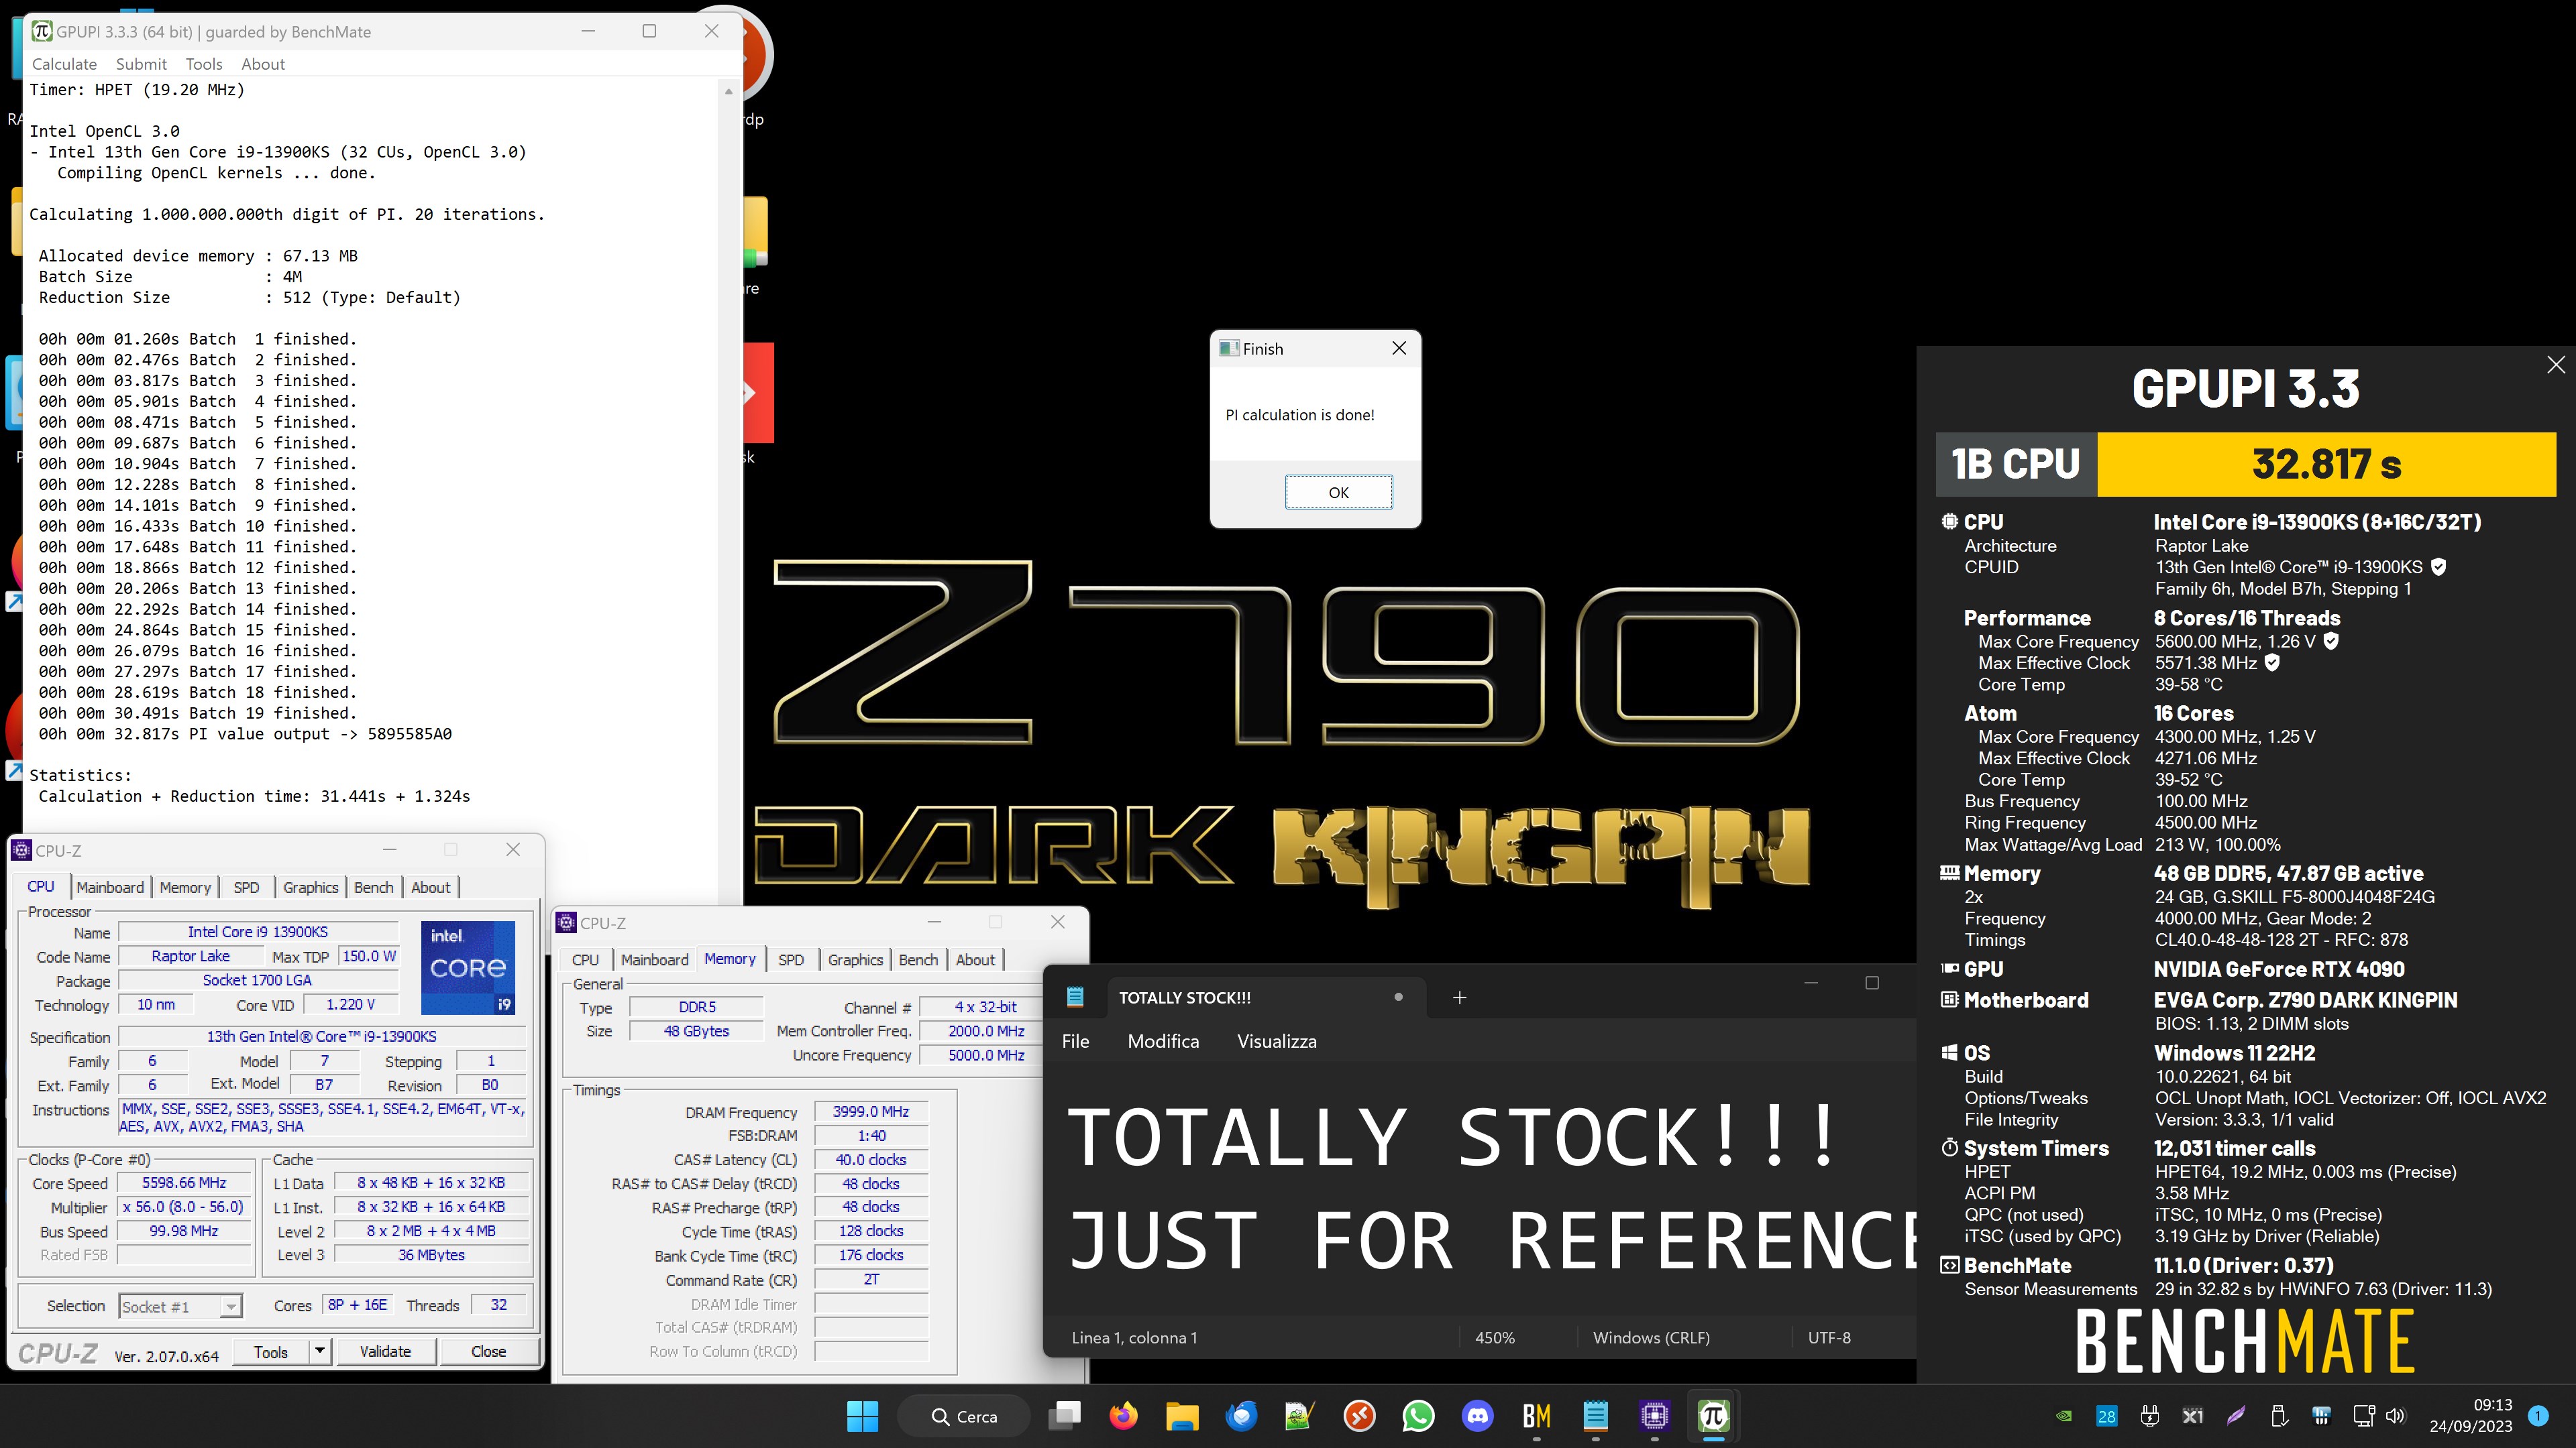Open File Explorer from the taskbar
2576x1448 pixels.
pyautogui.click(x=1182, y=1416)
